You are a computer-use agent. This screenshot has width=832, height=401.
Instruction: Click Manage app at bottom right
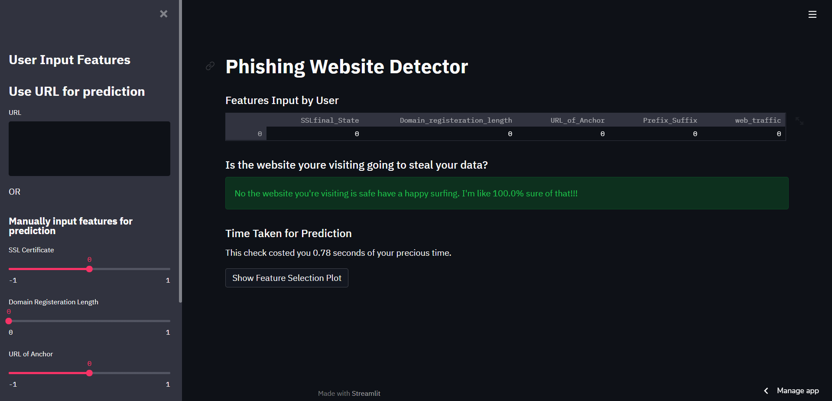797,391
